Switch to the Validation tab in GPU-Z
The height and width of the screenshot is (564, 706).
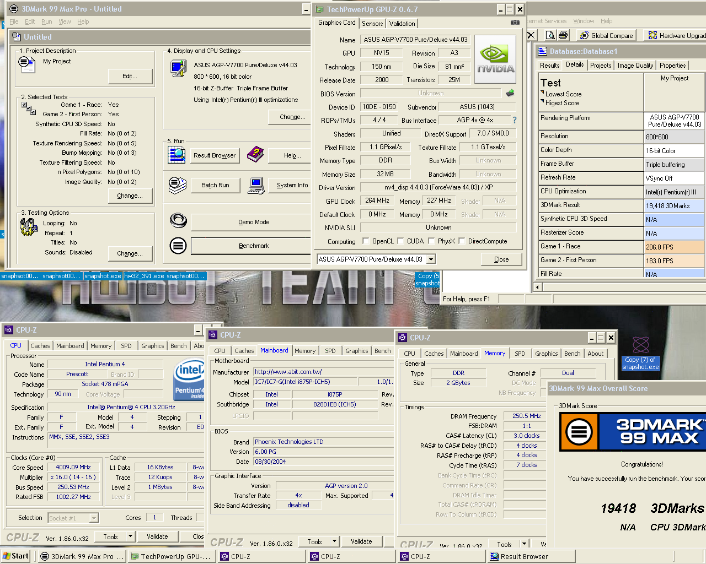(x=402, y=23)
